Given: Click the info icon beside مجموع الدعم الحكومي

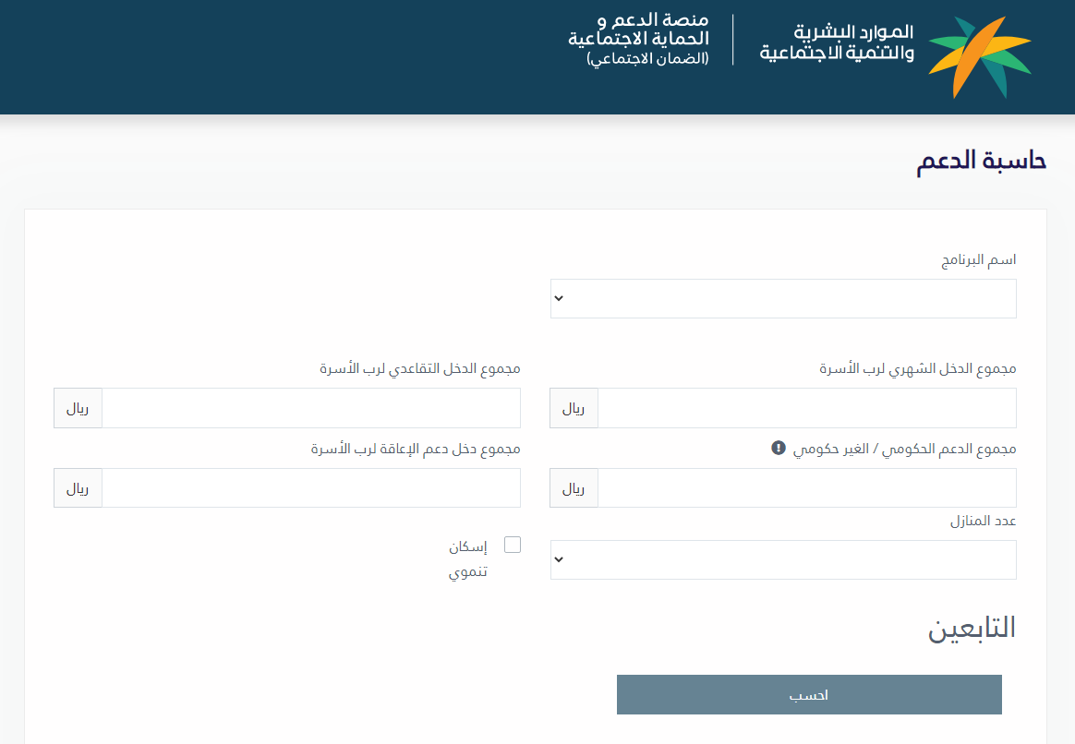Looking at the screenshot, I should (778, 448).
